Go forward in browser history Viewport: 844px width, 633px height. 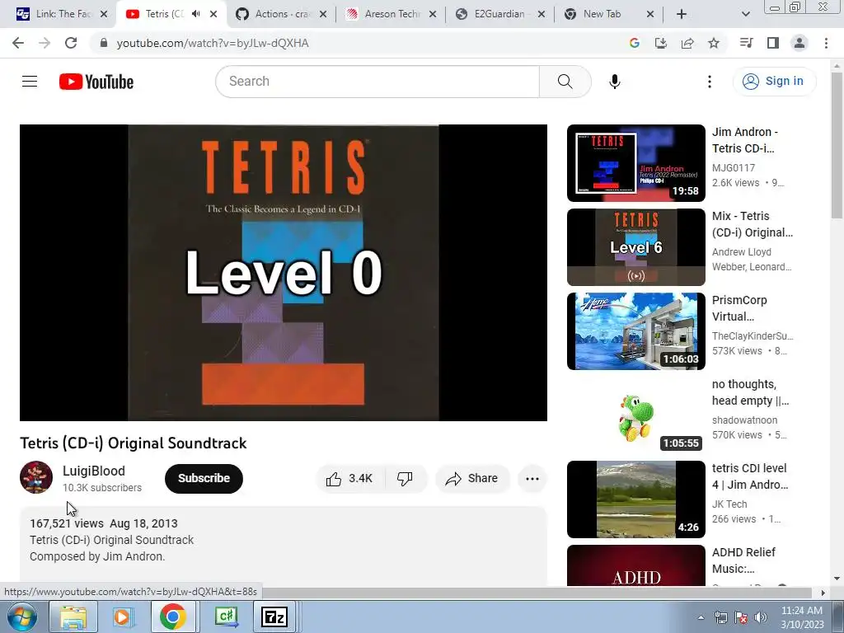coord(45,43)
